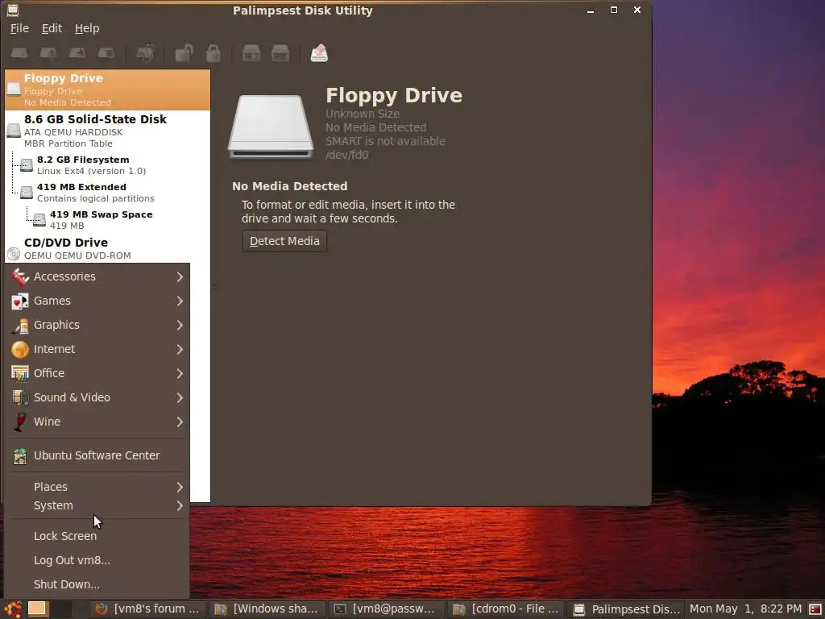Click the window icon in Palimpsest title bar
This screenshot has height=619, width=825.
(x=13, y=10)
